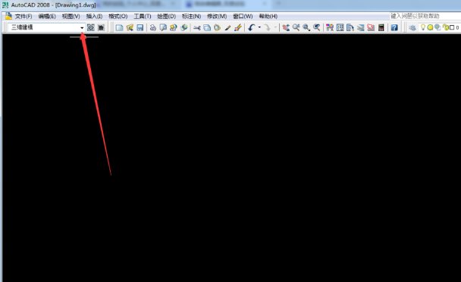The height and width of the screenshot is (282, 461).
Task: Click the Save disk icon
Action: 140,27
